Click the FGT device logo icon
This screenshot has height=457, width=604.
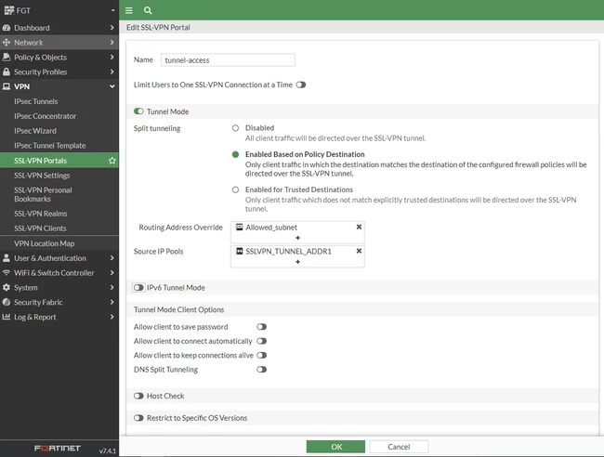(x=9, y=10)
